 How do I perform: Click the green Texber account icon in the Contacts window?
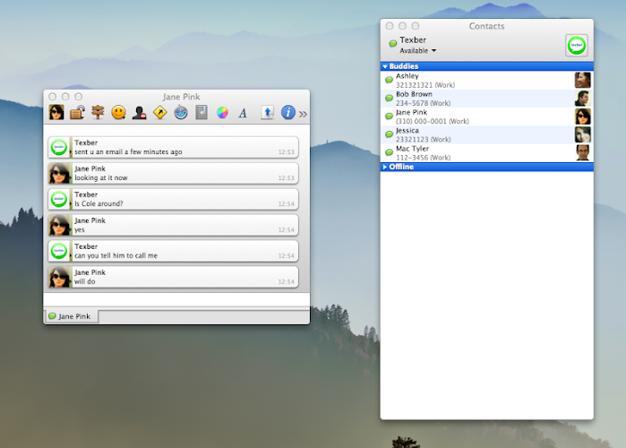coord(577,45)
